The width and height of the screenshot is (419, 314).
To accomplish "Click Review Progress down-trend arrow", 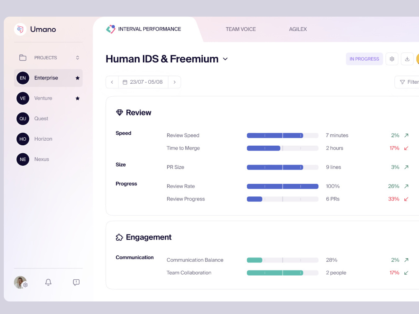I will point(406,199).
